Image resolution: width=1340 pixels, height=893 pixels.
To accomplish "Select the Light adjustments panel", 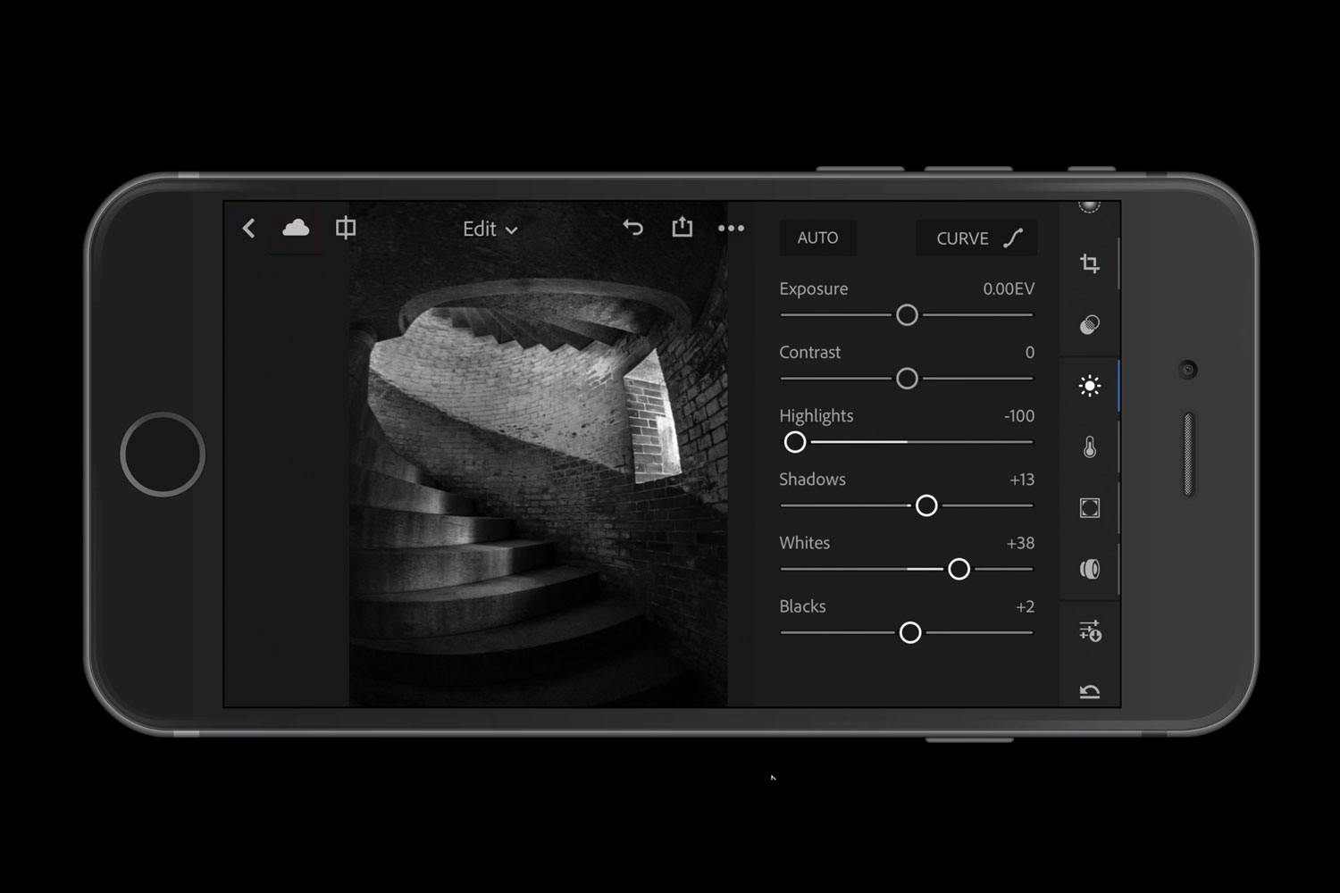I will [1090, 386].
